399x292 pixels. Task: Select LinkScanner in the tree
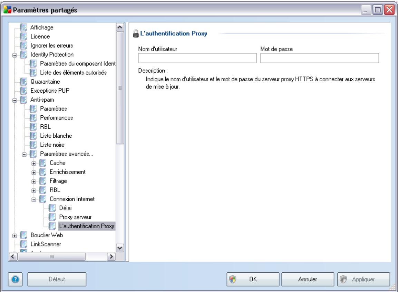(46, 244)
